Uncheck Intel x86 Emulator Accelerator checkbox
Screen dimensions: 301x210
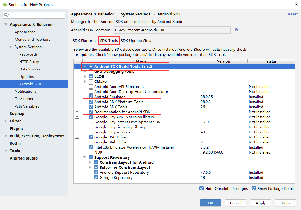tap(91, 147)
